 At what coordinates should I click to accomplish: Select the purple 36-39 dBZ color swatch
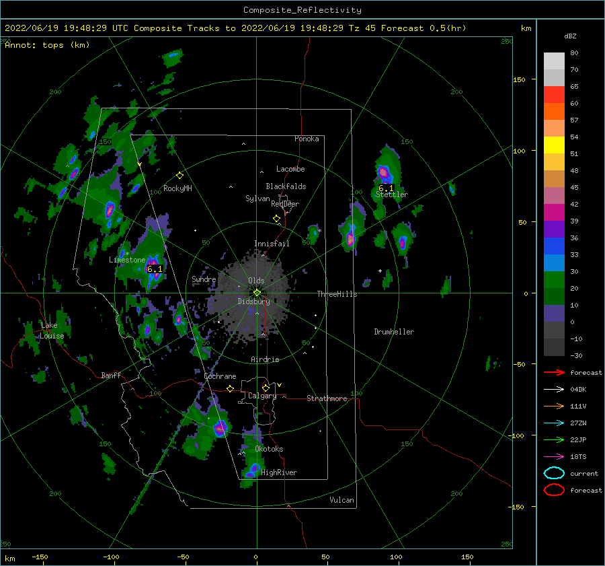[554, 229]
